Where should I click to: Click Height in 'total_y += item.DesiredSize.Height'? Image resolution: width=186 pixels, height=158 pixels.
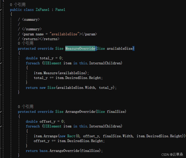95,78
